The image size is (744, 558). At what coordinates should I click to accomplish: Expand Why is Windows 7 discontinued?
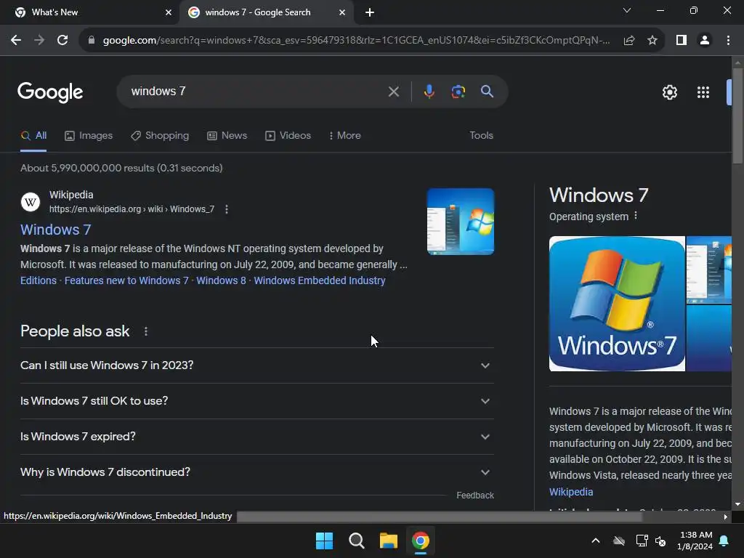(x=257, y=472)
